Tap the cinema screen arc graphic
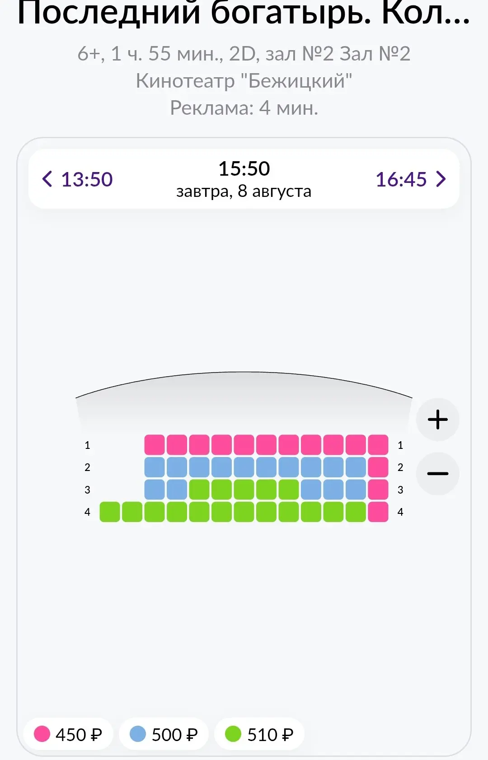Viewport: 488px width, 760px height. tap(244, 397)
